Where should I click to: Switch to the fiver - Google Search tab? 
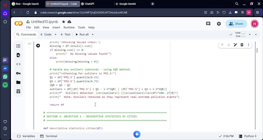[x=27, y=4]
